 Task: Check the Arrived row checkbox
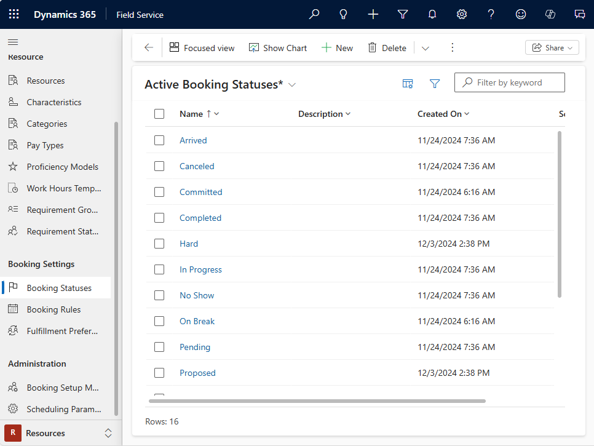pos(159,140)
